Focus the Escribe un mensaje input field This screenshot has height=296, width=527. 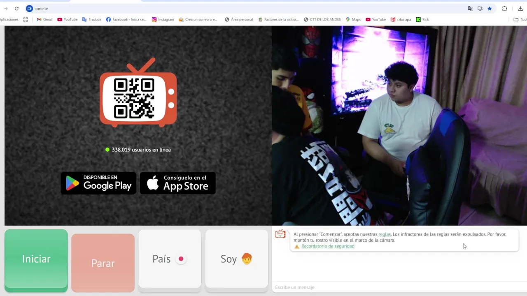click(x=399, y=287)
